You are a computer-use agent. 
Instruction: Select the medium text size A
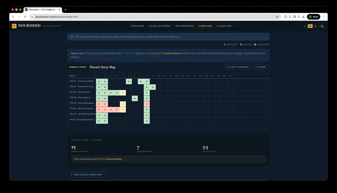click(310, 26)
